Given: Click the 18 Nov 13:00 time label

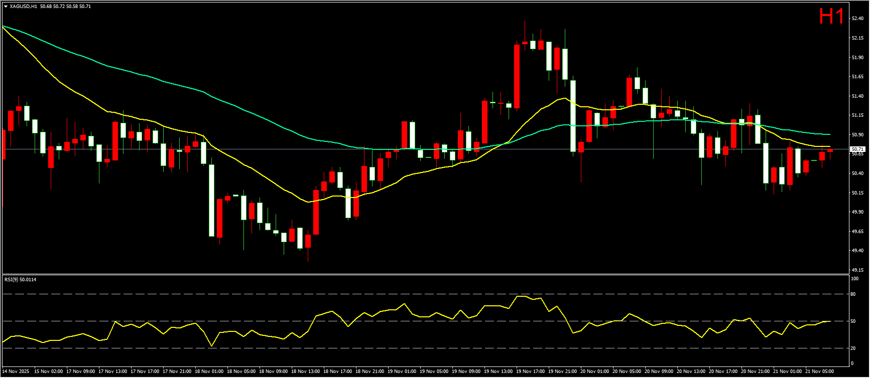Looking at the screenshot, I should pos(306,371).
